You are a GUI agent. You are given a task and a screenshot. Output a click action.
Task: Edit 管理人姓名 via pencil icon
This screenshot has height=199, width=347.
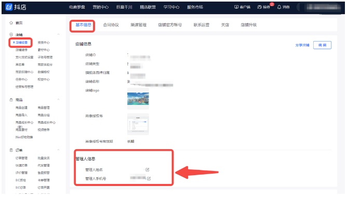pos(148,169)
